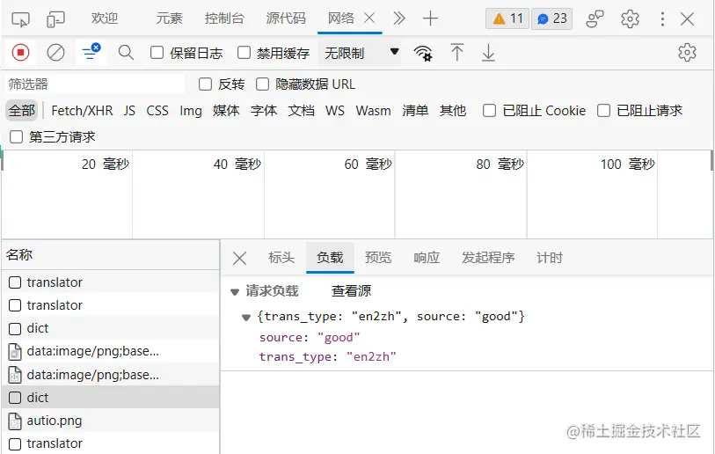Click the red record network log button
Image resolution: width=715 pixels, height=454 pixels.
(20, 53)
